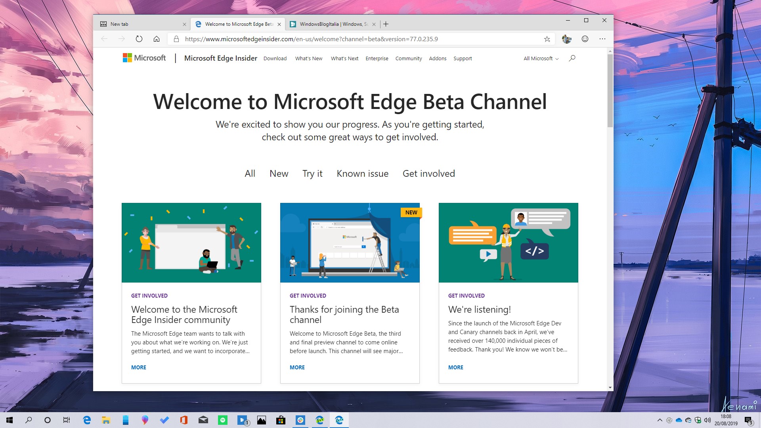Viewport: 761px width, 428px height.
Task: Open the Mail app in the taskbar
Action: tap(203, 420)
